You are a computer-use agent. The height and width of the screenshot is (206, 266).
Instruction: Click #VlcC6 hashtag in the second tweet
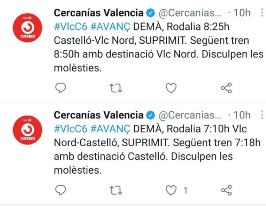[70, 128]
